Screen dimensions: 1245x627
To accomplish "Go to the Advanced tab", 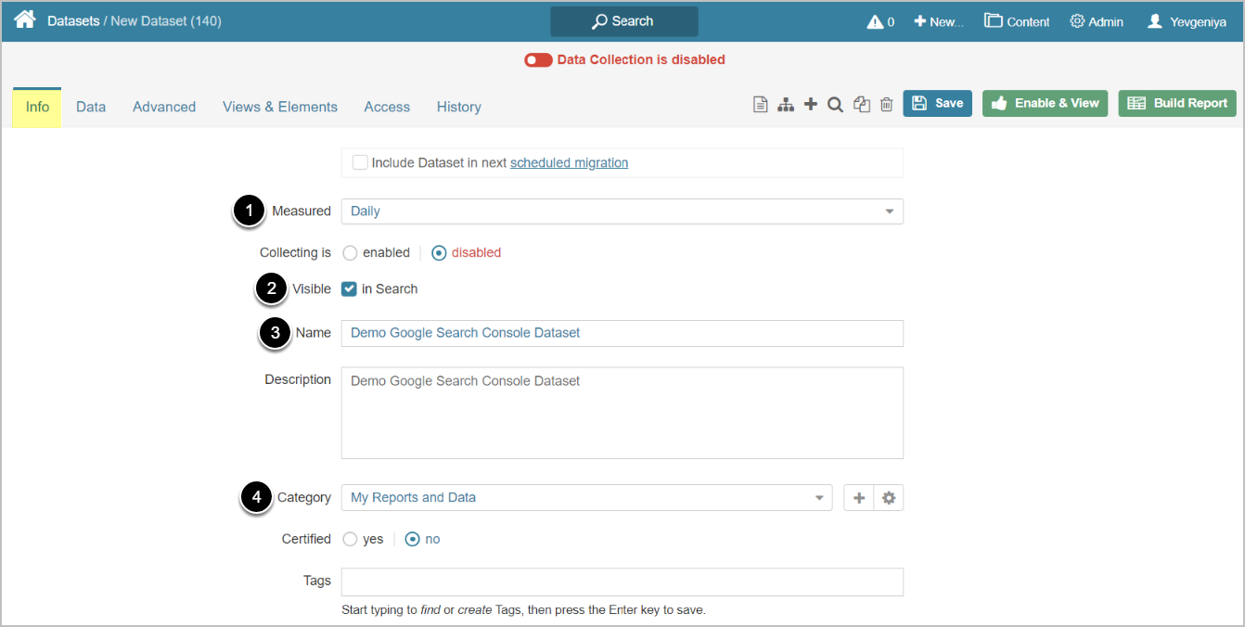I will [164, 107].
